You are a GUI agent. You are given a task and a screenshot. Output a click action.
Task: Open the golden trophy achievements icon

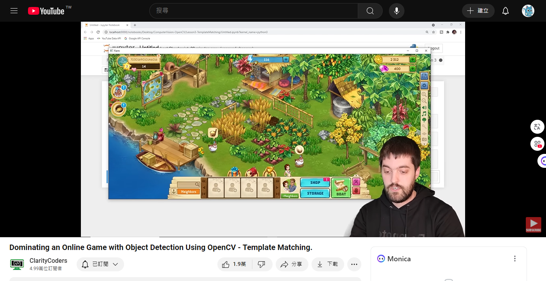269,172
